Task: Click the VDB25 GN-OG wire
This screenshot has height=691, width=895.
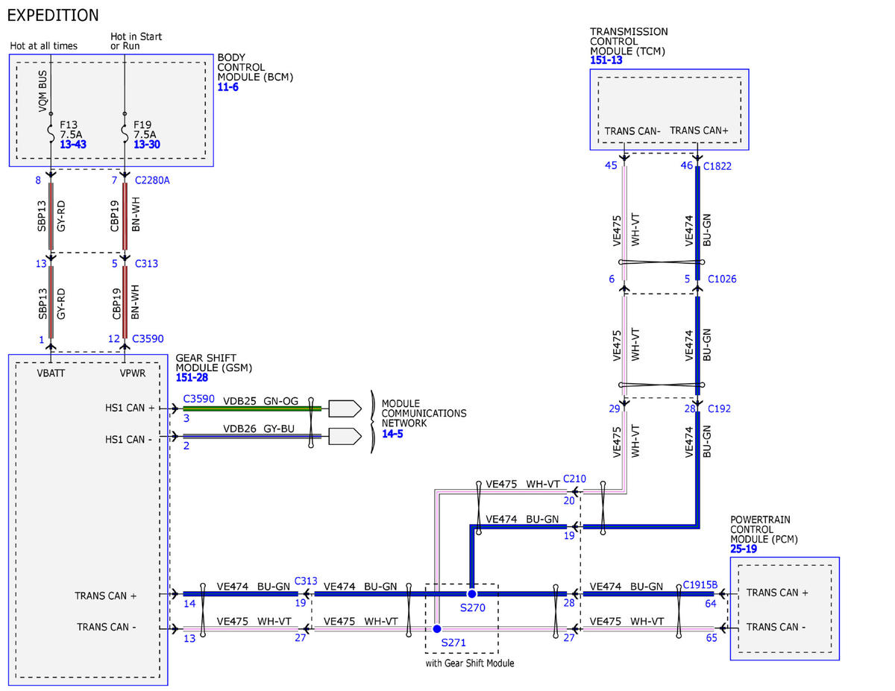Action: pyautogui.click(x=252, y=408)
